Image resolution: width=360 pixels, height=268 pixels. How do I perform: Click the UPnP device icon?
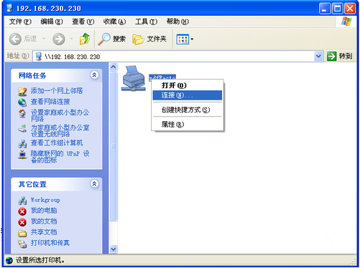click(x=22, y=154)
